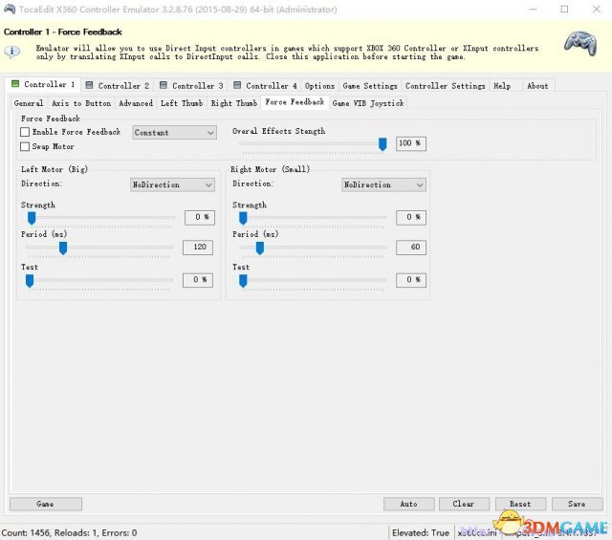This screenshot has width=612, height=540.
Task: Click the Overall Effects Strength slider handle
Action: pyautogui.click(x=382, y=144)
